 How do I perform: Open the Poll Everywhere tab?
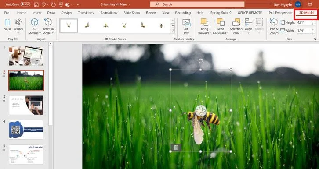tap(280, 13)
